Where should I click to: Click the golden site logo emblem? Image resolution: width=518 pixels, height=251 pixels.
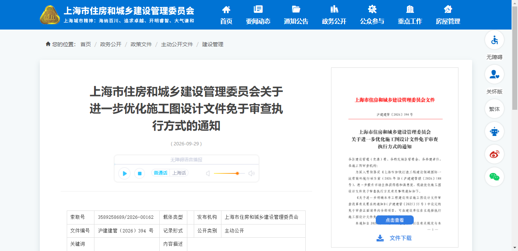(50, 15)
